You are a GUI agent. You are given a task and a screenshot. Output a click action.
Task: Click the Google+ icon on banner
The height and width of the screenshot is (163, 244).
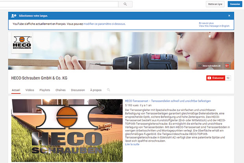coord(227,66)
